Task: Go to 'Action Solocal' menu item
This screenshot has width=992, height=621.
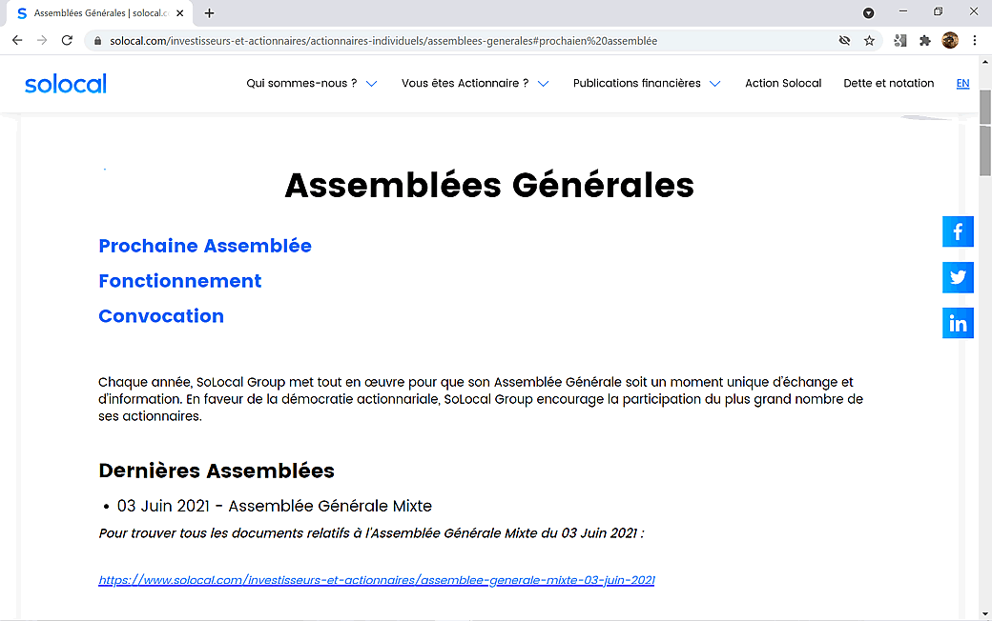Action: (x=783, y=84)
